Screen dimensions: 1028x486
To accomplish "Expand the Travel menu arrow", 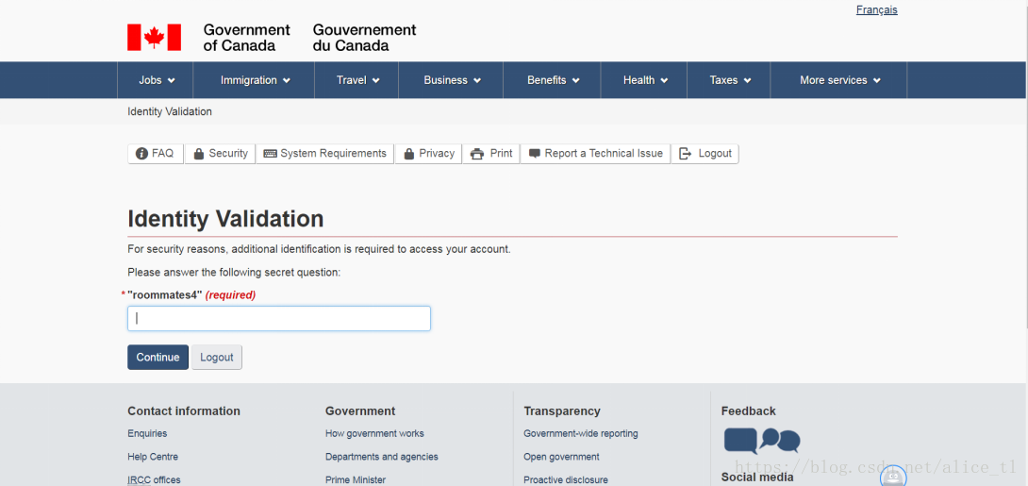I will (x=376, y=80).
